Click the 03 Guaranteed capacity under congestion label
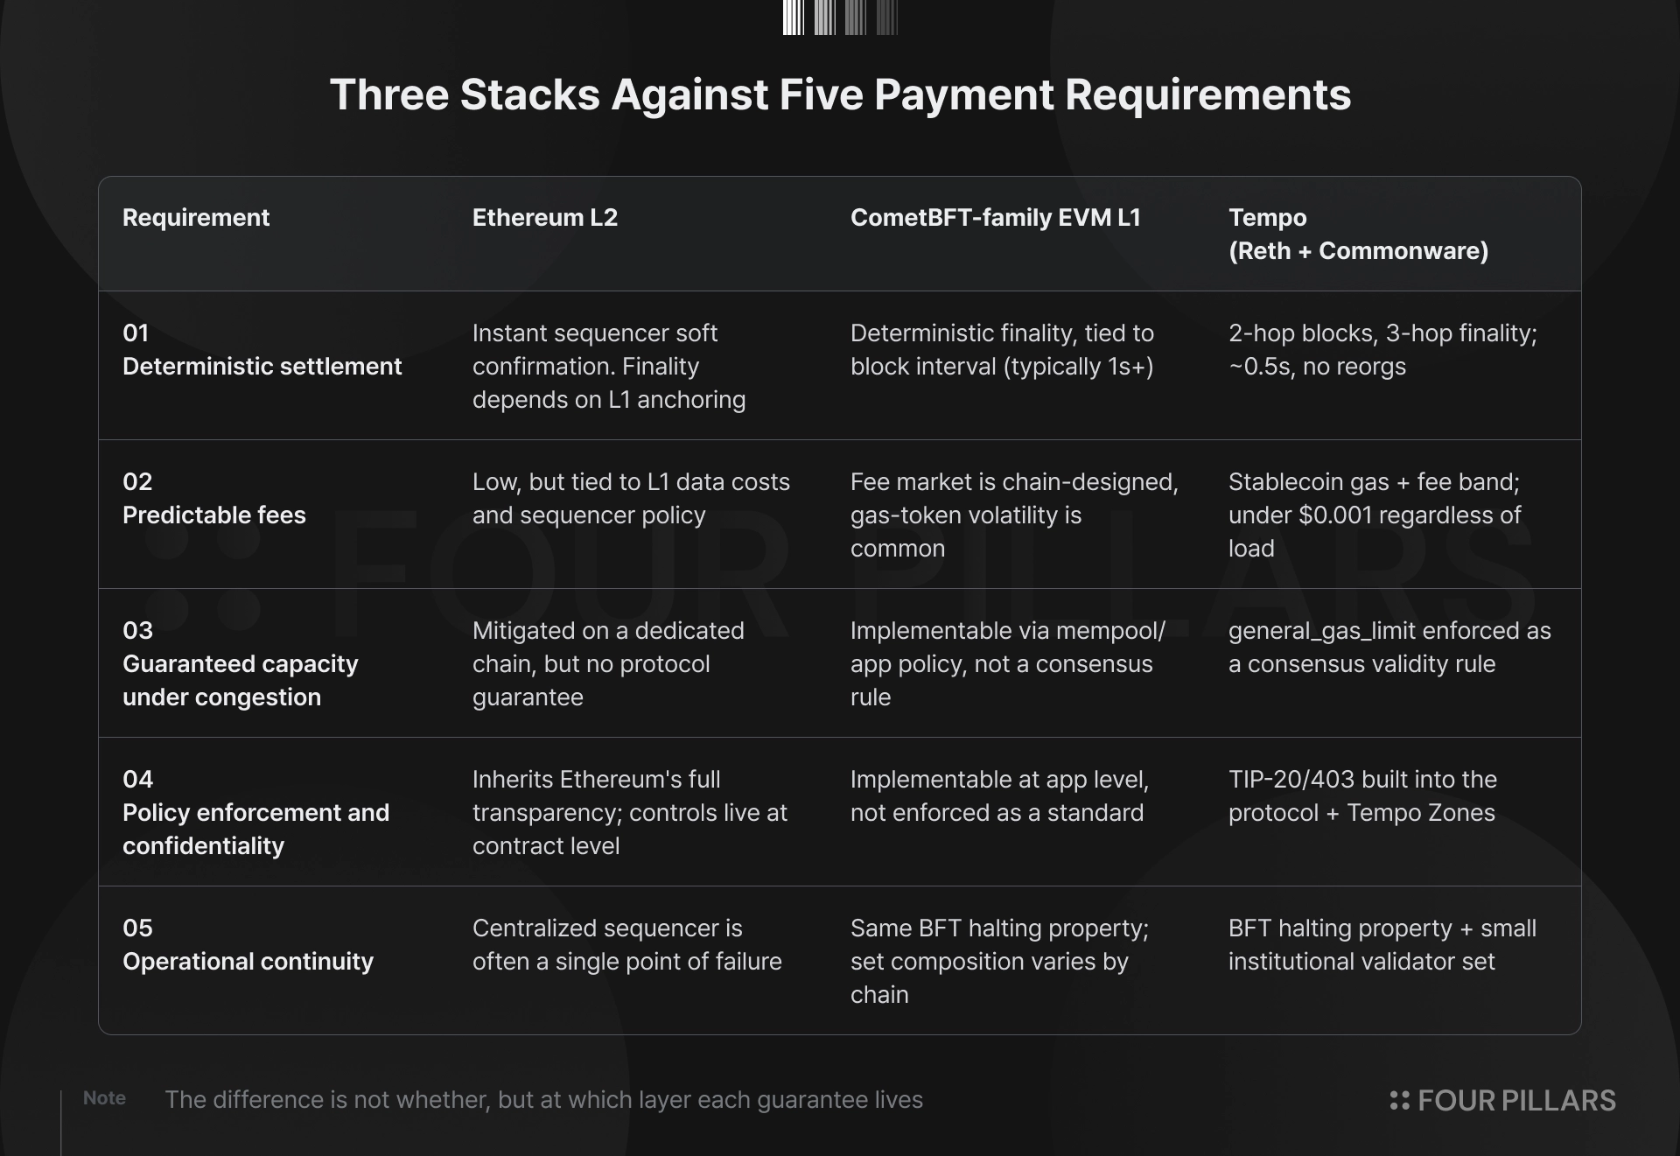This screenshot has width=1680, height=1156. pos(241,664)
